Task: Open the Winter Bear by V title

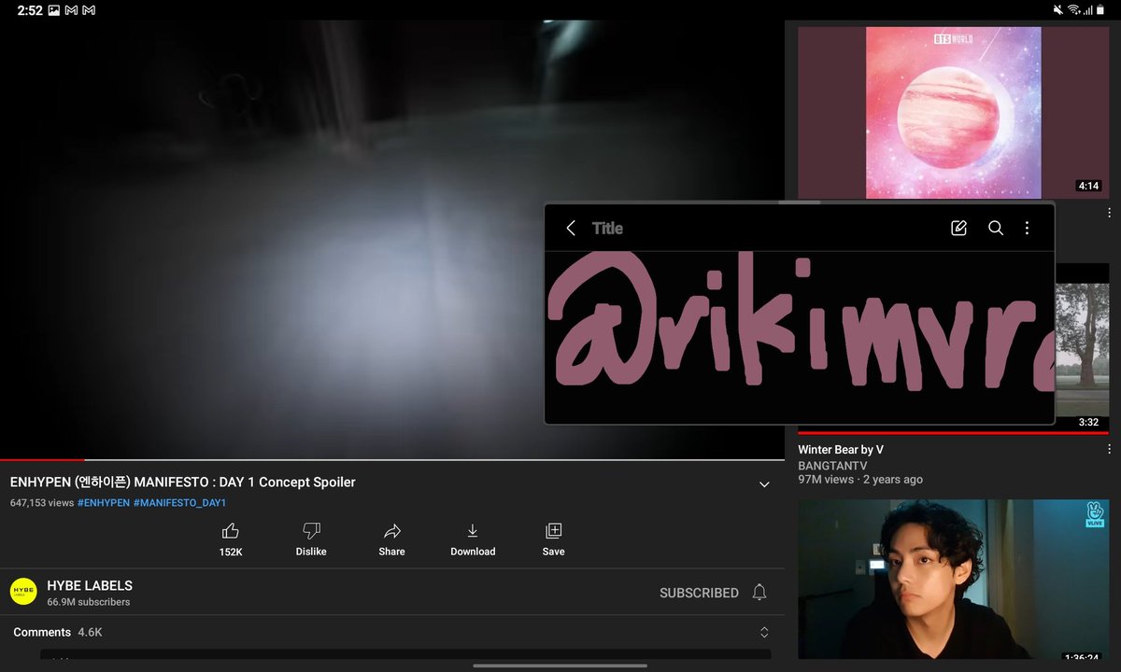Action: point(841,450)
